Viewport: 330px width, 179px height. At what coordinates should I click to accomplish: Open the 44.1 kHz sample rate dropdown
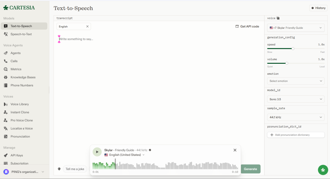[296, 117]
